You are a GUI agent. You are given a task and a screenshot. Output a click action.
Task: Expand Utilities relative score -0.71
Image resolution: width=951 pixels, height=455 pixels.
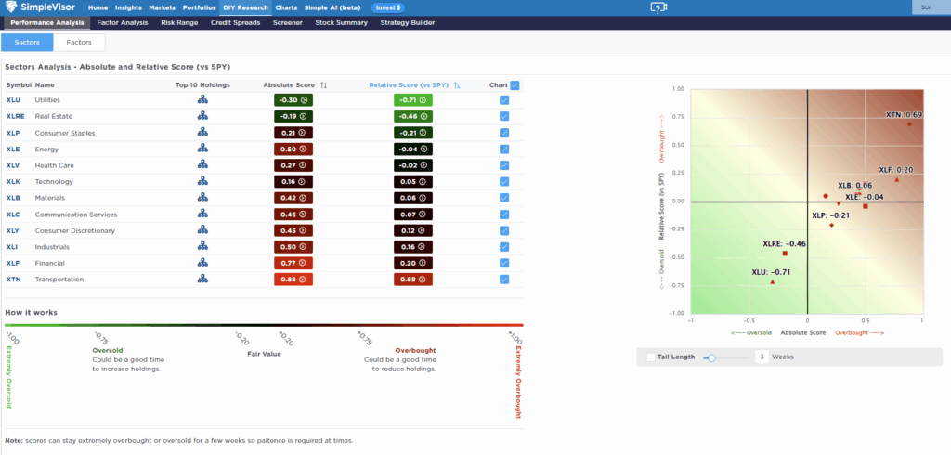(413, 100)
